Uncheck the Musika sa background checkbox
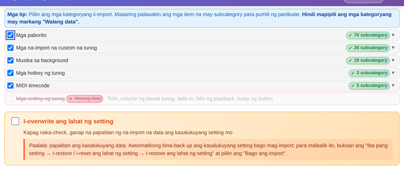404x195 pixels. pos(10,60)
